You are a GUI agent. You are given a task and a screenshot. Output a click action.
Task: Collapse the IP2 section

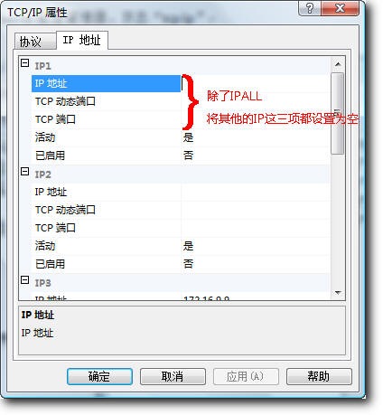coord(25,172)
